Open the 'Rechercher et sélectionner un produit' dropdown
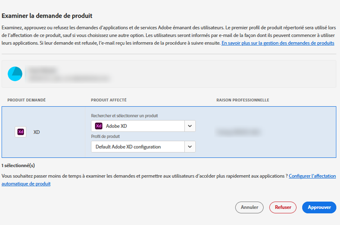This screenshot has height=225, width=340. (190, 126)
